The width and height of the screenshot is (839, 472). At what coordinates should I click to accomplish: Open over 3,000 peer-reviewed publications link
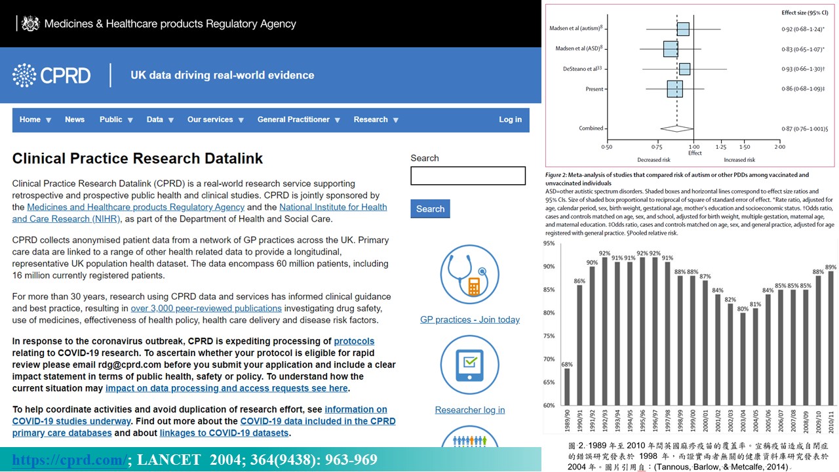tap(206, 308)
